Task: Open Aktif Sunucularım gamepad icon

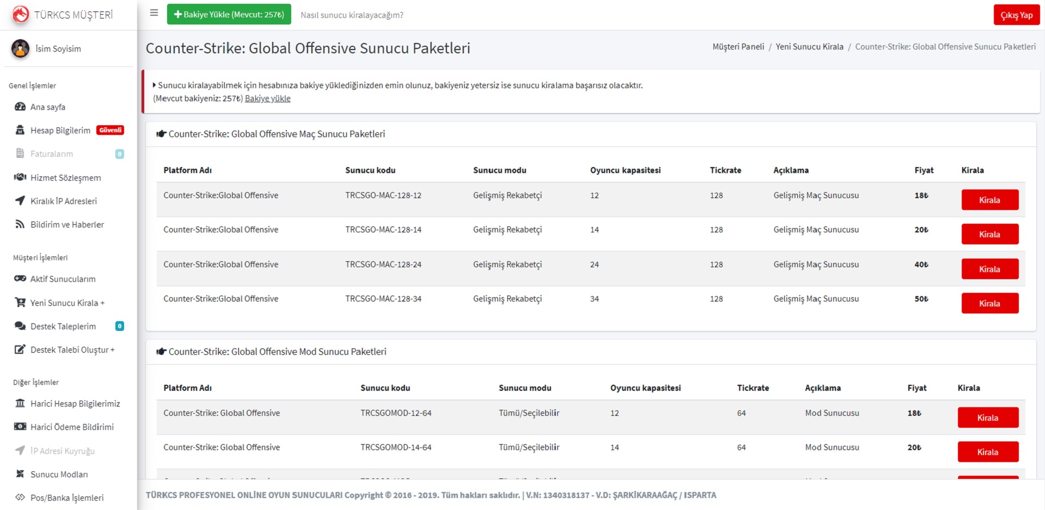Action: click(x=20, y=279)
